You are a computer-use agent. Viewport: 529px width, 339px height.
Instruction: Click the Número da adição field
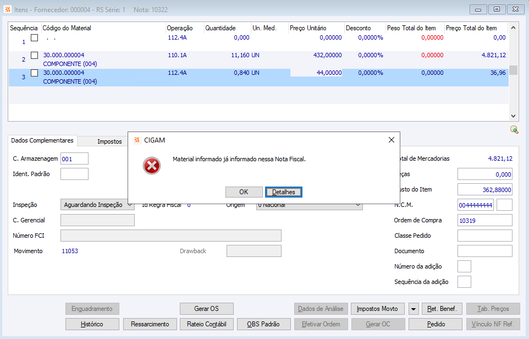pos(464,266)
